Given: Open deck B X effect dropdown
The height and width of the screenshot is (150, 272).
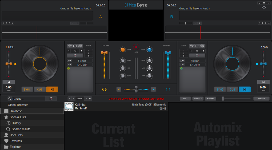Looking at the screenshot, I should coord(182,61).
